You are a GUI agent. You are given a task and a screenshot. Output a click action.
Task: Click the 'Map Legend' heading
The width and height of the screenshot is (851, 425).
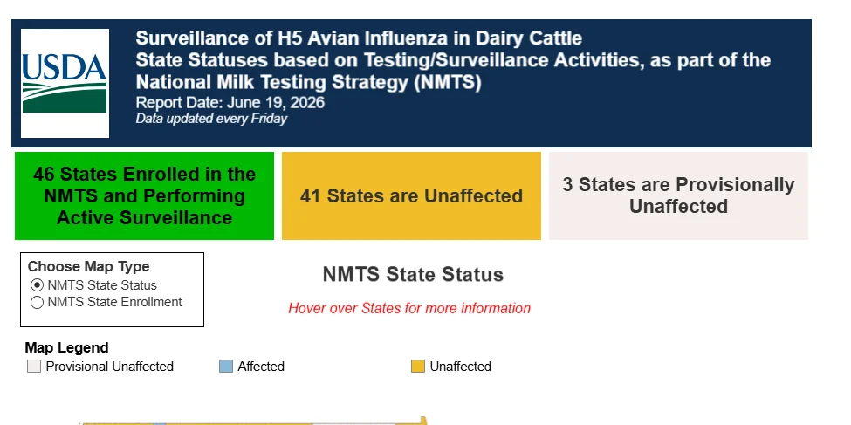(66, 347)
